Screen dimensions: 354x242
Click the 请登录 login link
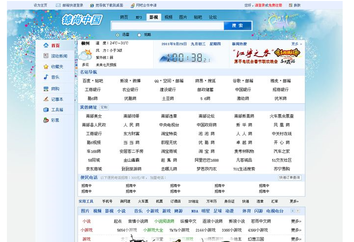260,5
